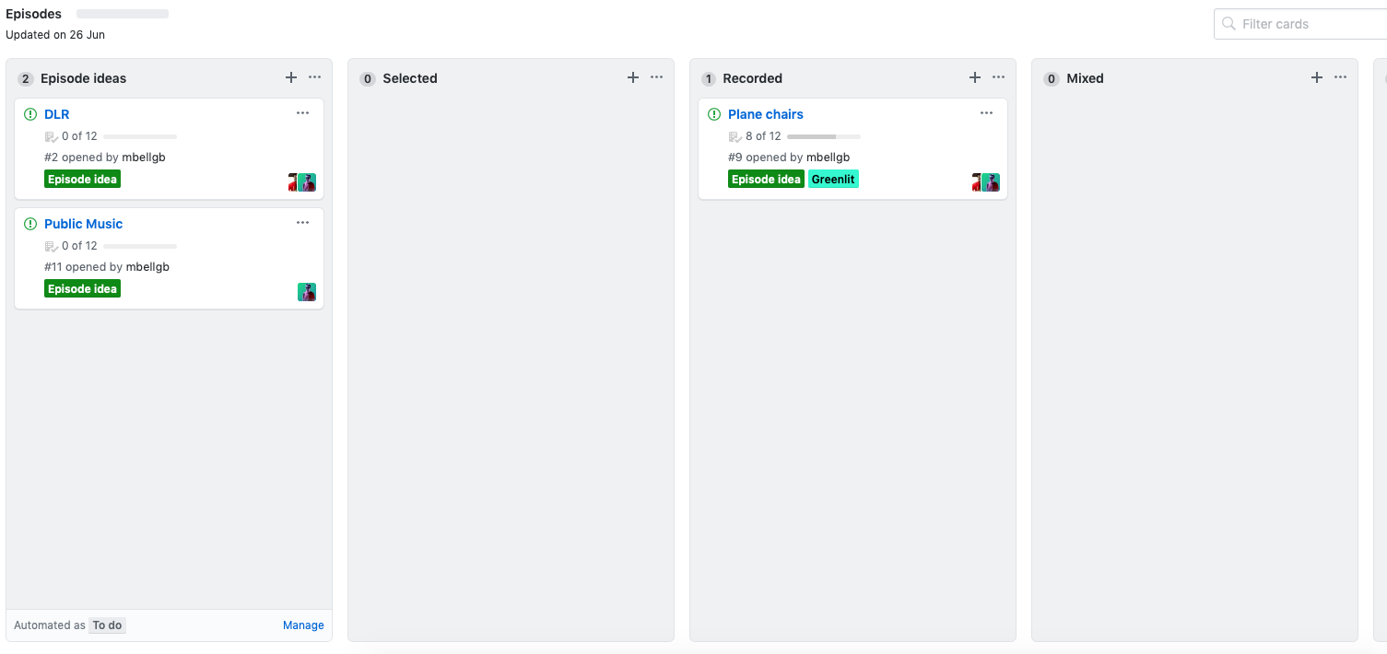1387x654 pixels.
Task: Open the Plane chairs card ellipsis menu
Action: (x=986, y=112)
